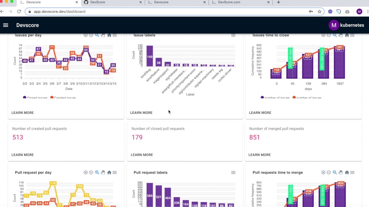Reset zoom in Issues per day chart

[109, 35]
